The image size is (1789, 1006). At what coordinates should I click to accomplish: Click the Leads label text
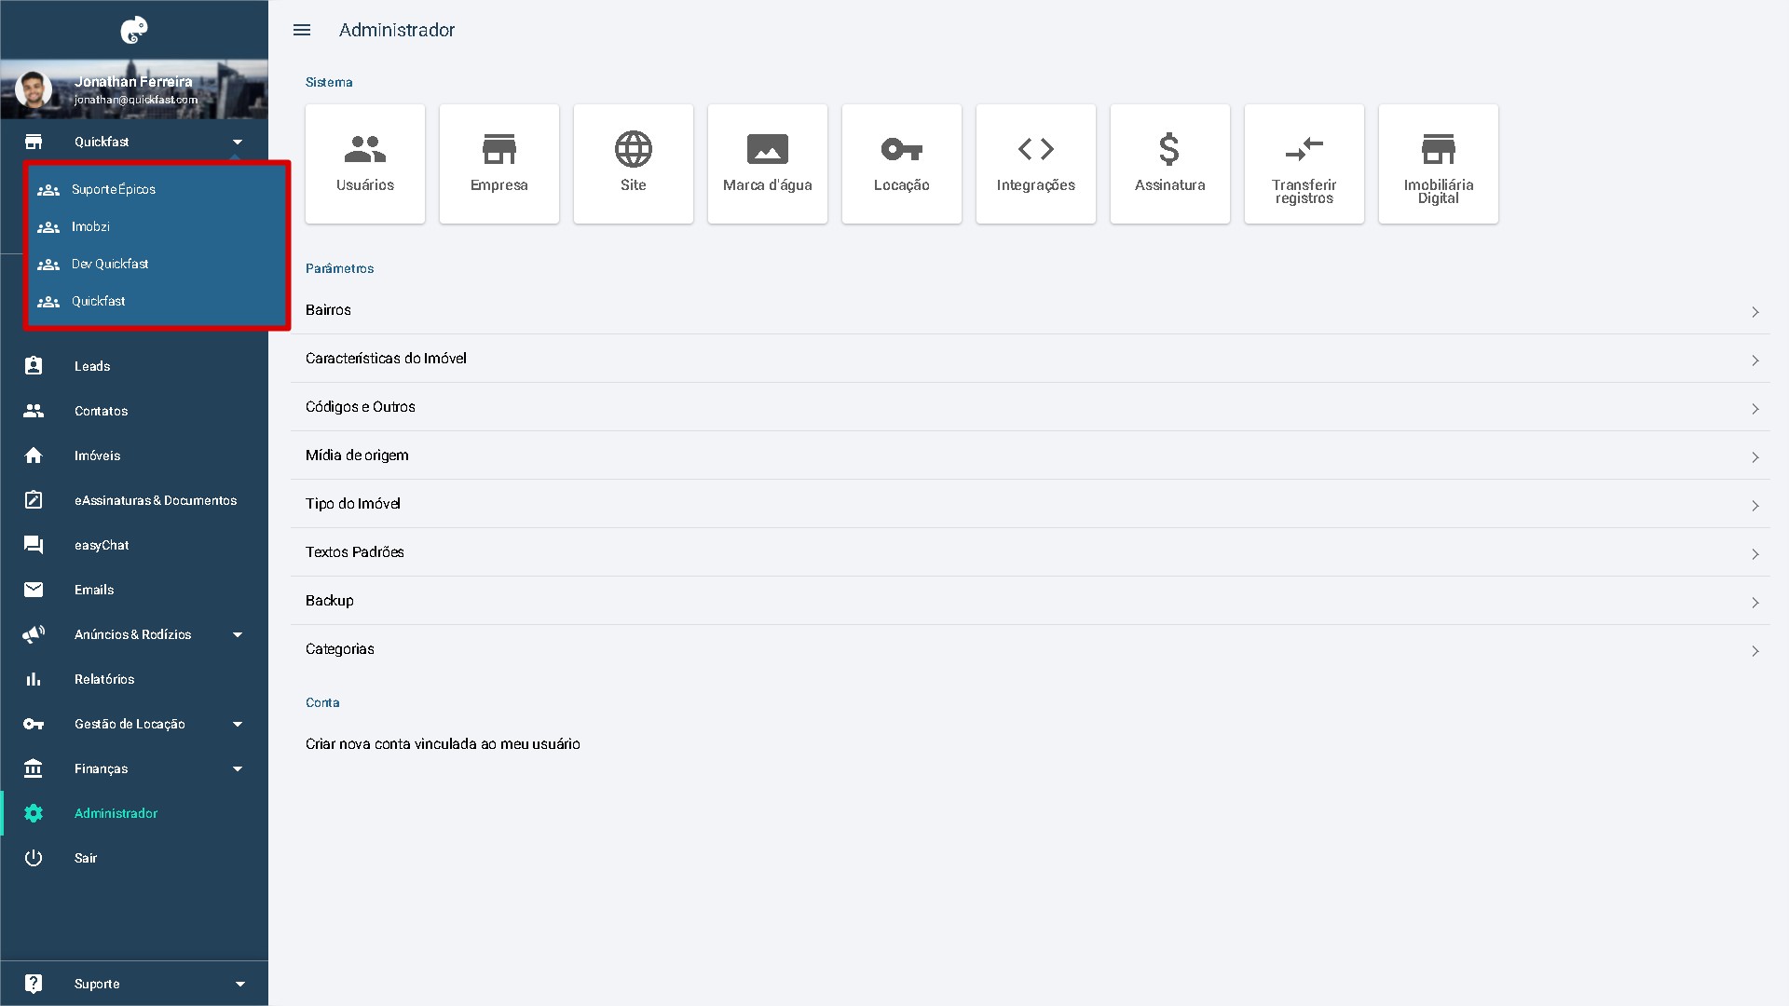point(92,366)
